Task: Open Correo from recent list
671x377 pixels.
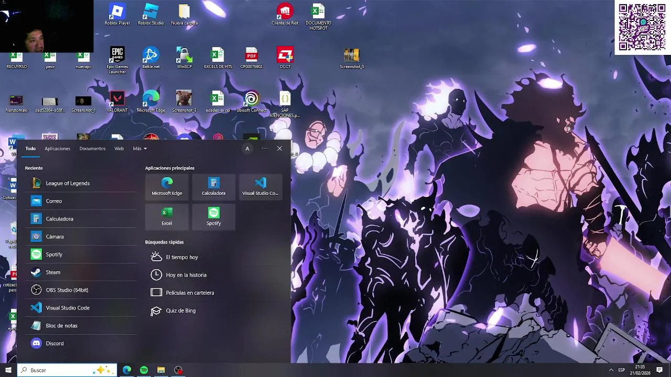Action: pos(81,201)
